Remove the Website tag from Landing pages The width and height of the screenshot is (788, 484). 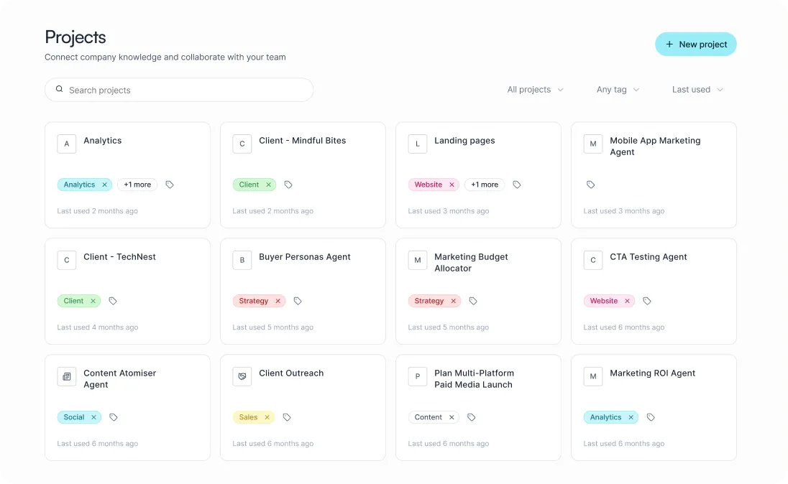click(452, 185)
